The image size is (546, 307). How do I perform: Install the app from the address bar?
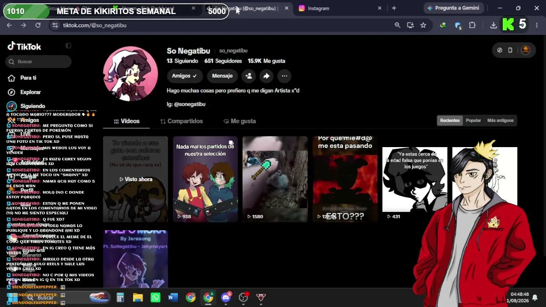coord(410,25)
